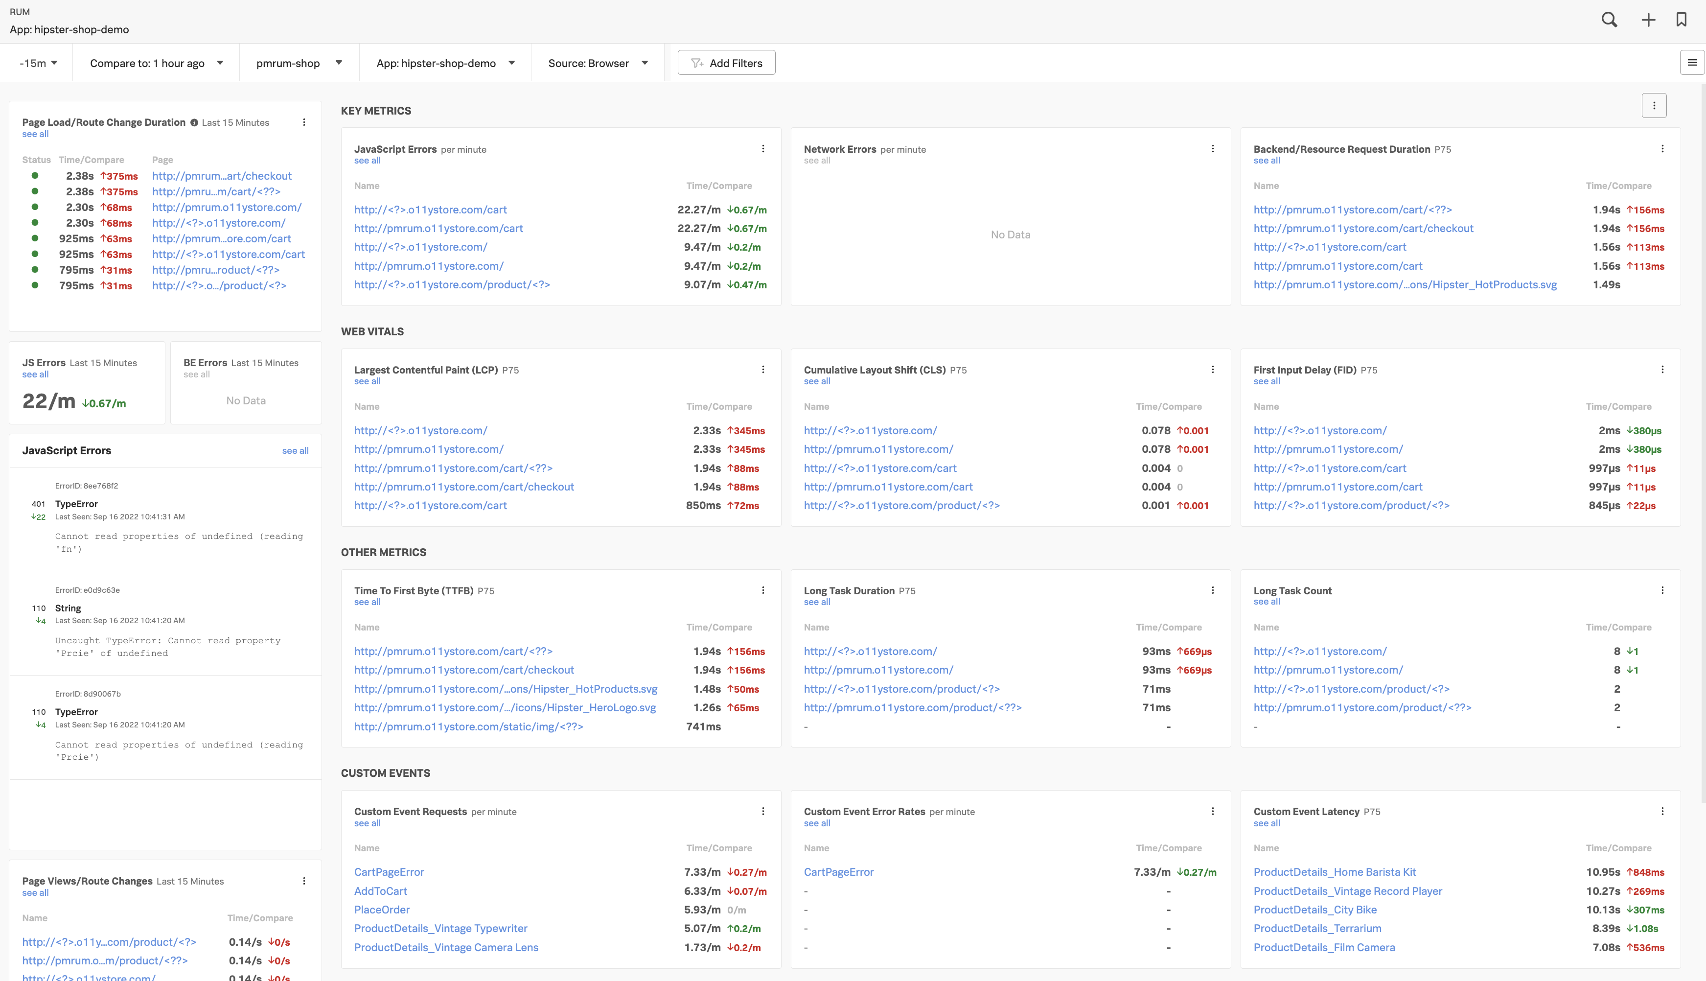Open pmrum.o11ystore.com/product/<??> link in Long Task Duration
1706x981 pixels.
pos(913,707)
